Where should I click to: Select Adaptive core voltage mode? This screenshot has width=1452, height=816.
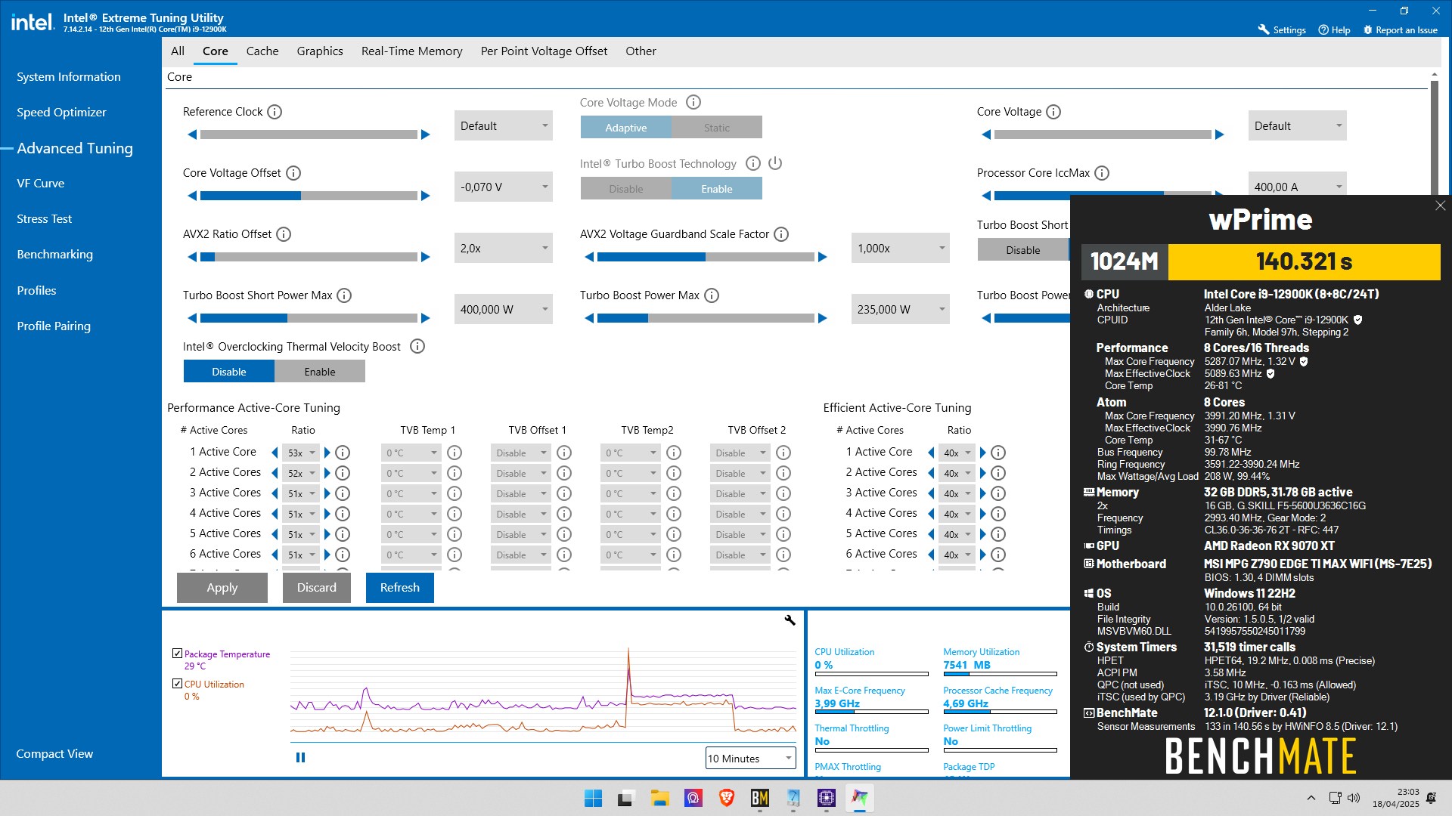point(625,128)
